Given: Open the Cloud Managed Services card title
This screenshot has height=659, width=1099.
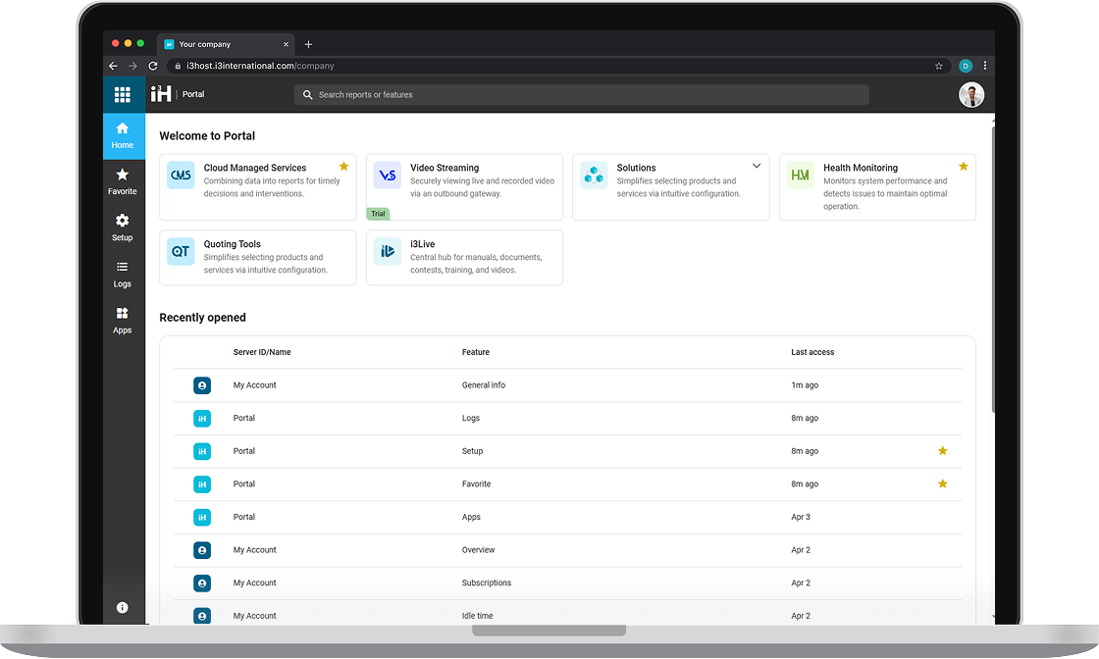Looking at the screenshot, I should (x=255, y=168).
